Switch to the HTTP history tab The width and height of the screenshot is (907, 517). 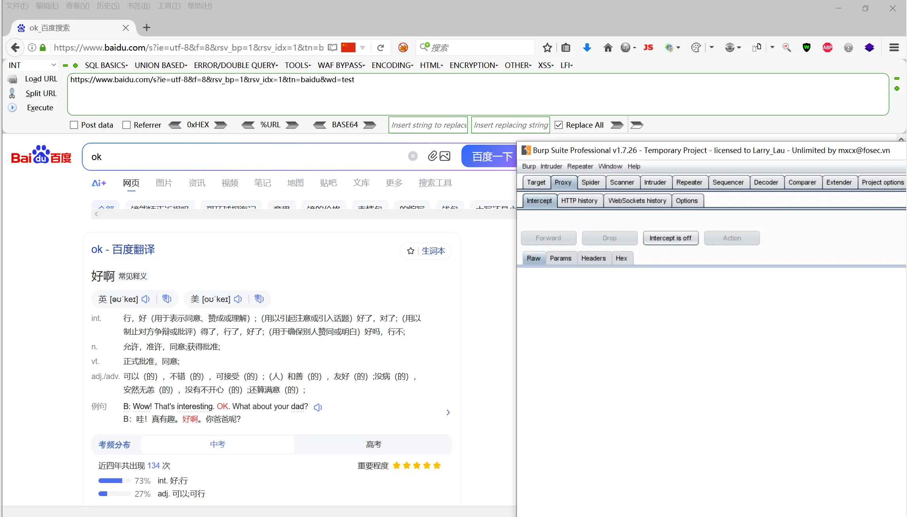point(579,201)
